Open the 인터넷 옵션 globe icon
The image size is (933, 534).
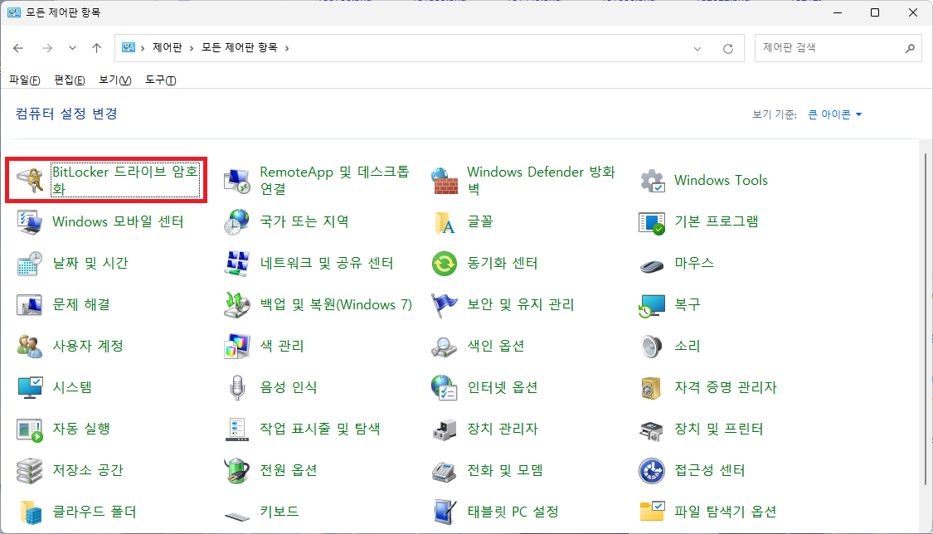point(445,388)
